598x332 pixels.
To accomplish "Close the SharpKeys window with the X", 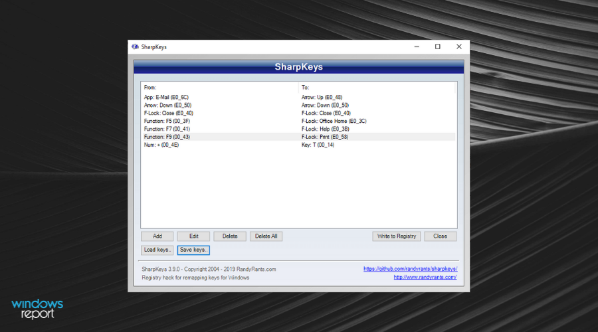I will (459, 46).
